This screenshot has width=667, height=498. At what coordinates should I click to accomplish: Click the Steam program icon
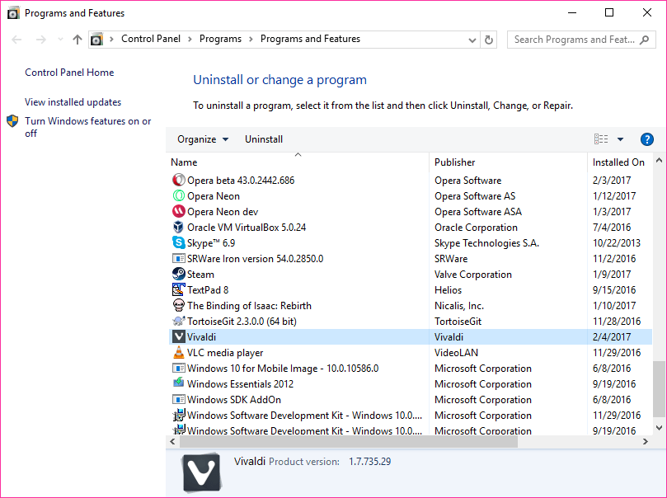[179, 275]
